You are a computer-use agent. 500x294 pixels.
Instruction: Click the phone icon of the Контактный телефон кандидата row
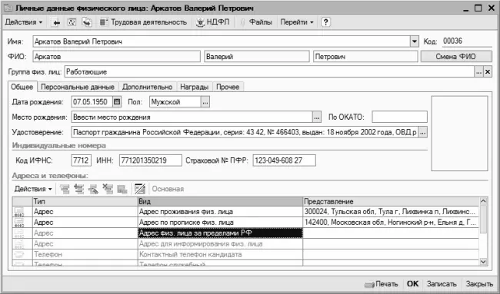coord(19,255)
